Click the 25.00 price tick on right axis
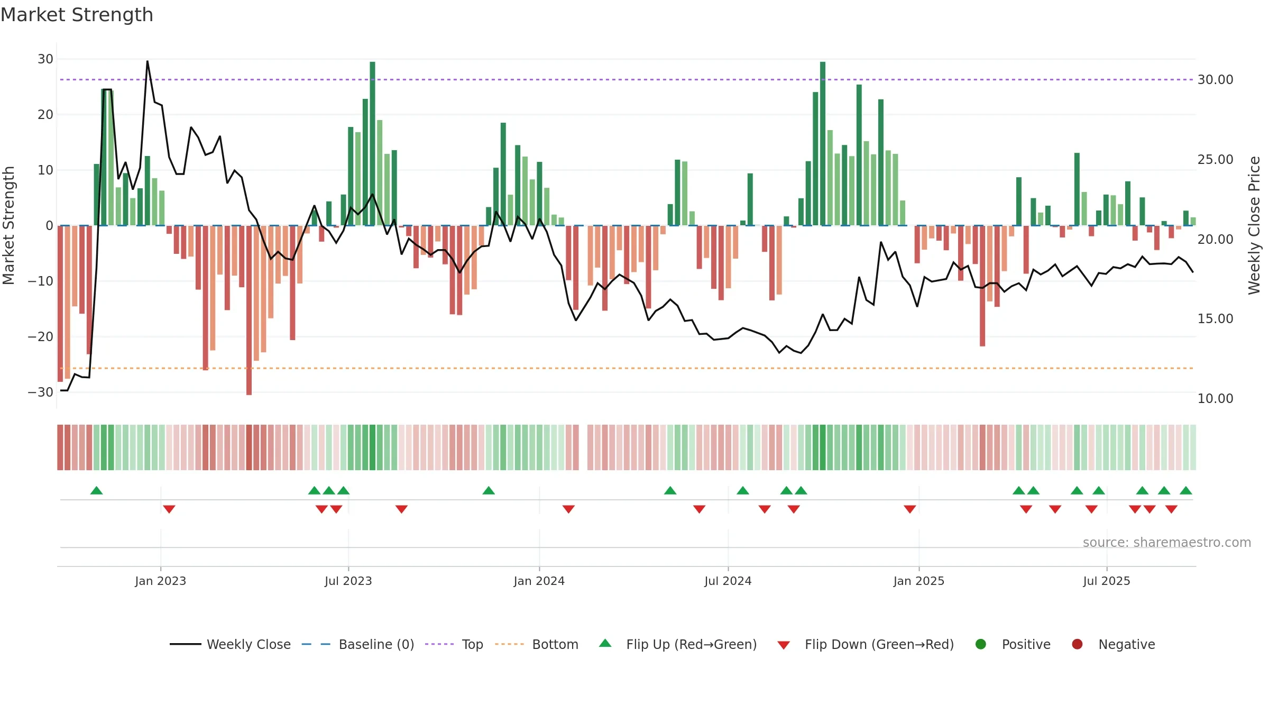Viewport: 1269px width, 714px height. (x=1216, y=160)
